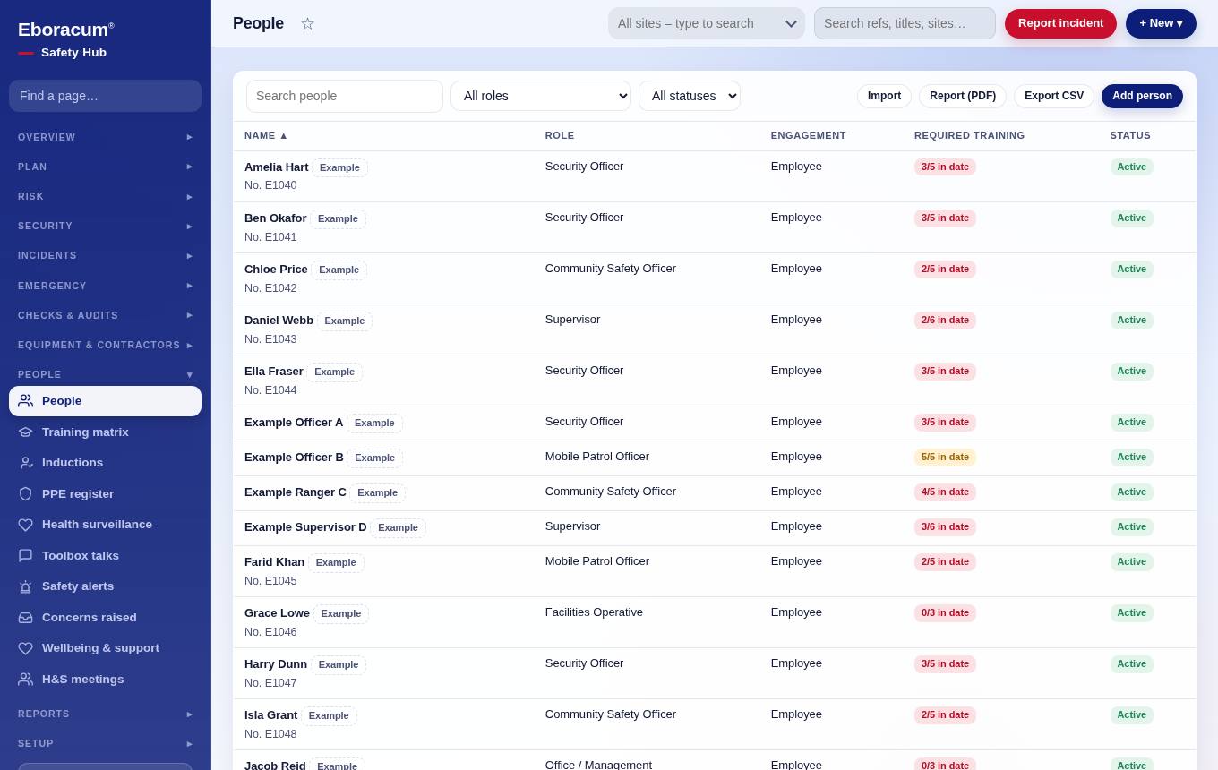Viewport: 1218px width, 770px height.
Task: Click the Training matrix graduation cap icon
Action: pos(25,432)
